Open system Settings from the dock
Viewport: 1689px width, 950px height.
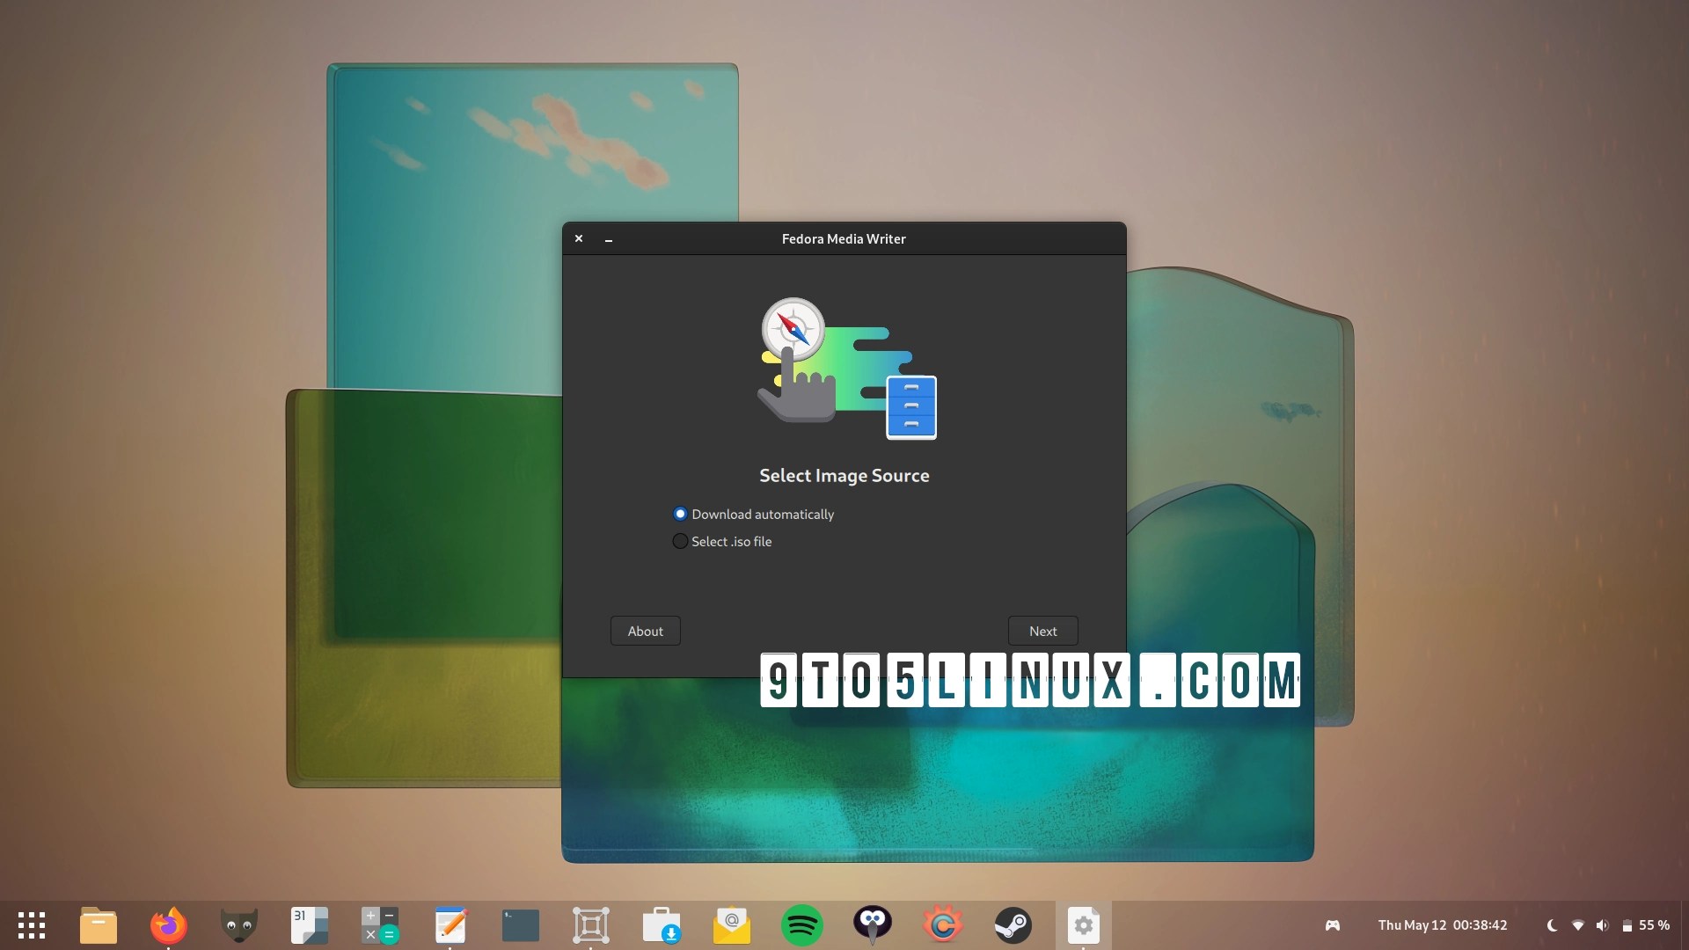(x=1083, y=925)
